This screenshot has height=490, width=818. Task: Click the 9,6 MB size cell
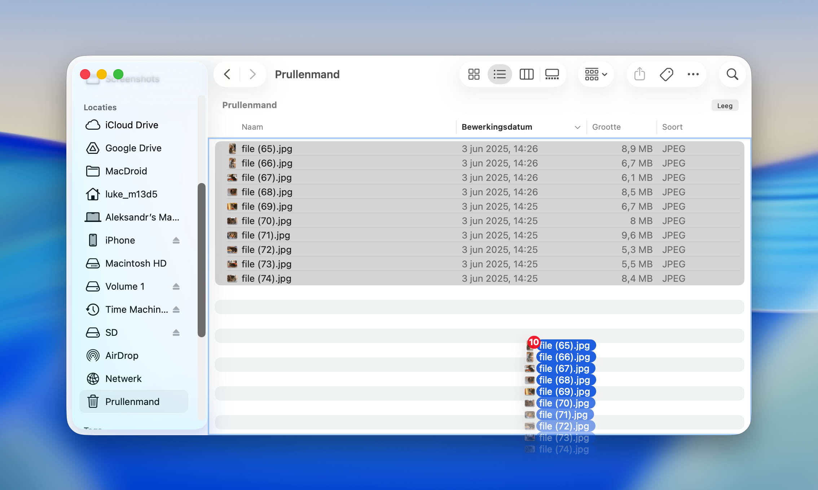pyautogui.click(x=637, y=235)
